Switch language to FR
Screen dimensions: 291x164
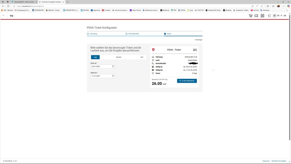(278, 16)
